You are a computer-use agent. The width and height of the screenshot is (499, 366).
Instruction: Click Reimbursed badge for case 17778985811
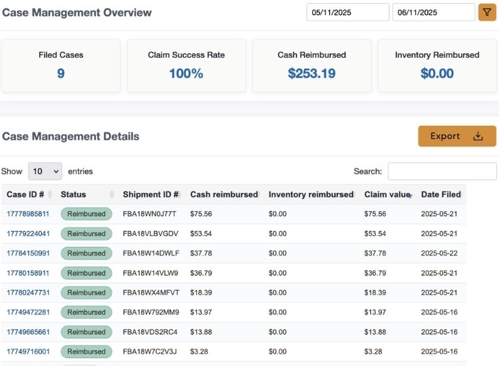[x=86, y=214]
